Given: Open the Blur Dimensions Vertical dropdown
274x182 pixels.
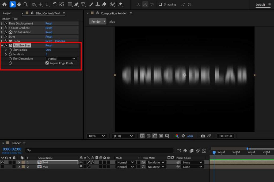Looking at the screenshot, I should [61, 58].
